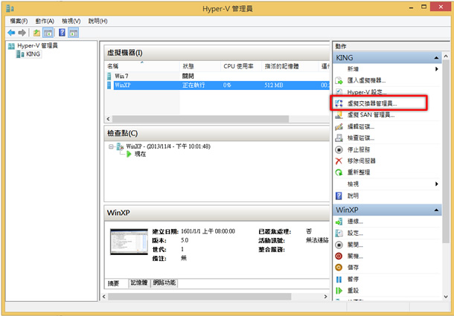Collapse WinXP checkpoint tree node

click(x=111, y=146)
